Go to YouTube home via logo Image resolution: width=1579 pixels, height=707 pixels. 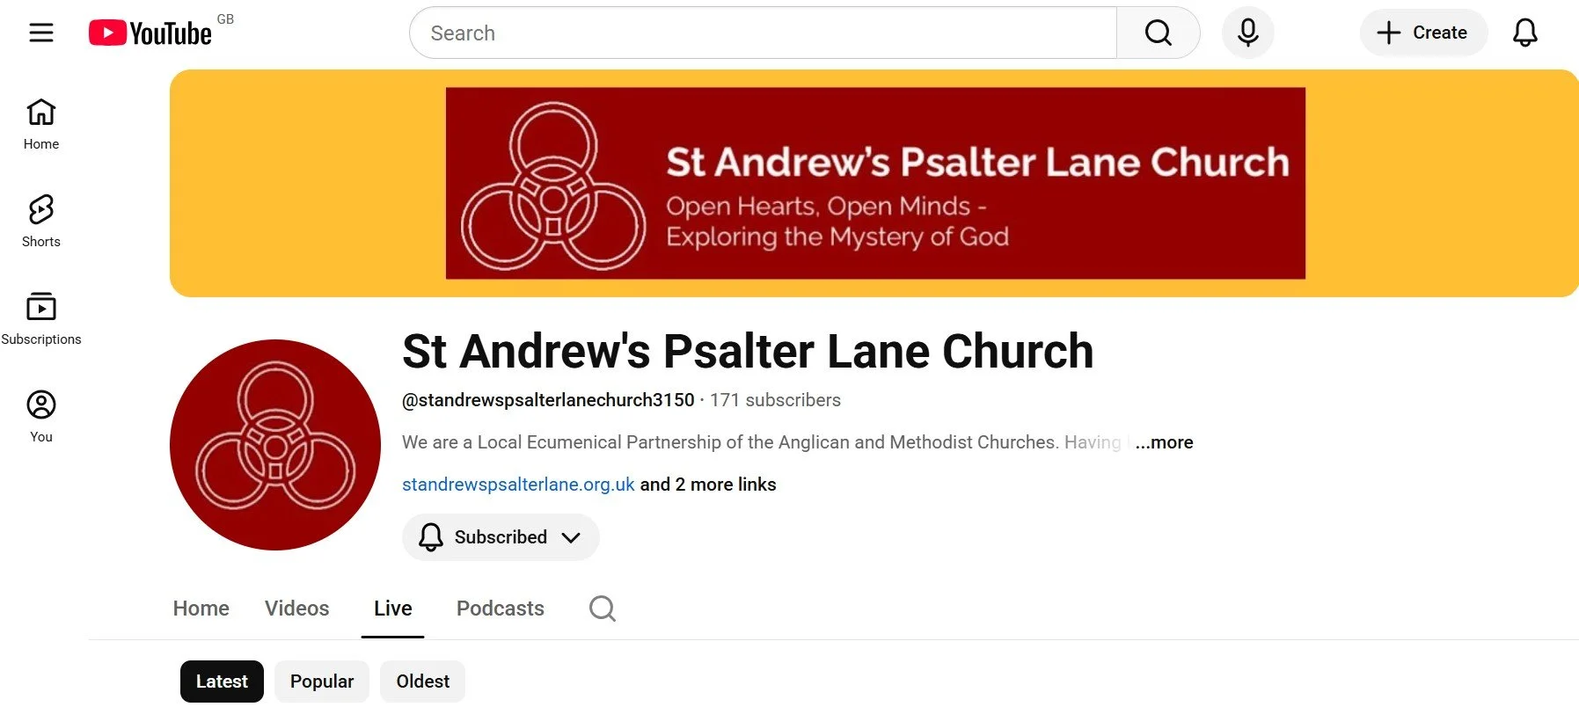[150, 33]
